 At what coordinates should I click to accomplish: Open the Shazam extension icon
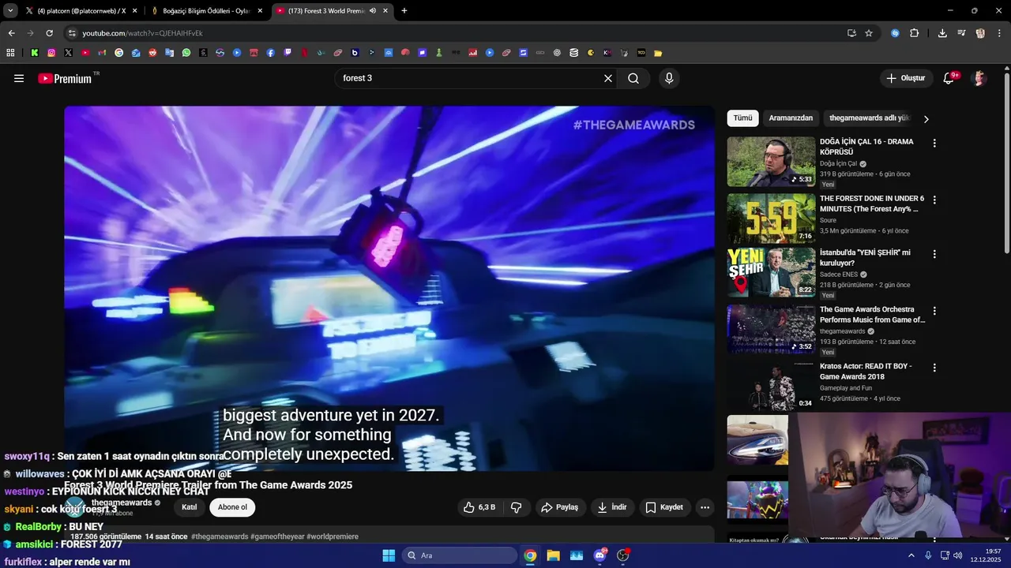895,33
